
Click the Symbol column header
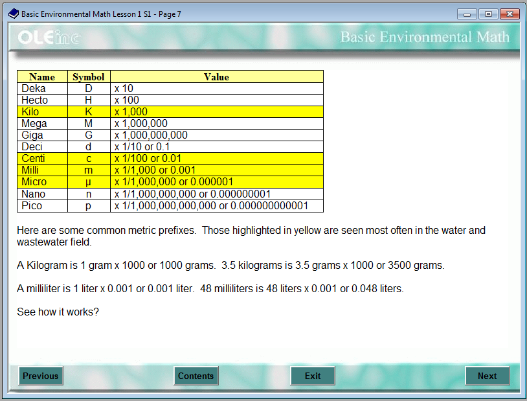pyautogui.click(x=89, y=76)
